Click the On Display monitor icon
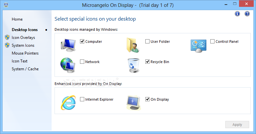Image resolution: width=256 pixels, height=134 pixels. click(134, 103)
